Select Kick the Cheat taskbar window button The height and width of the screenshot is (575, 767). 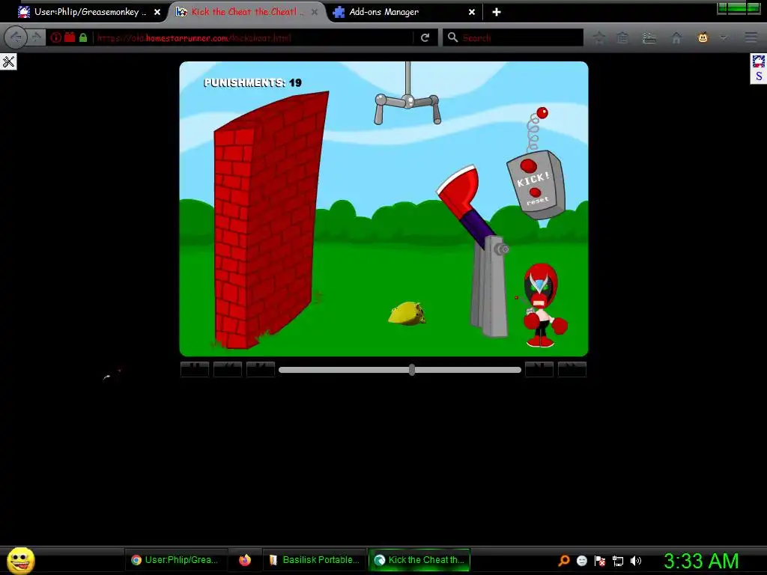[x=419, y=560]
